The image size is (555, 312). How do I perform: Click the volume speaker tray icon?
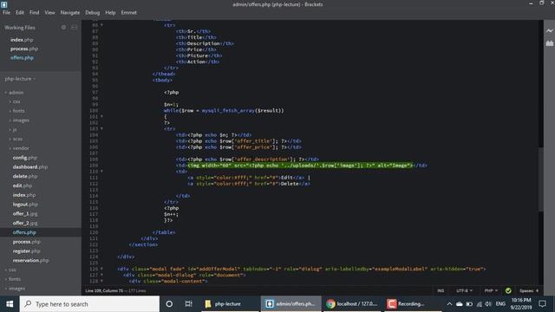488,304
